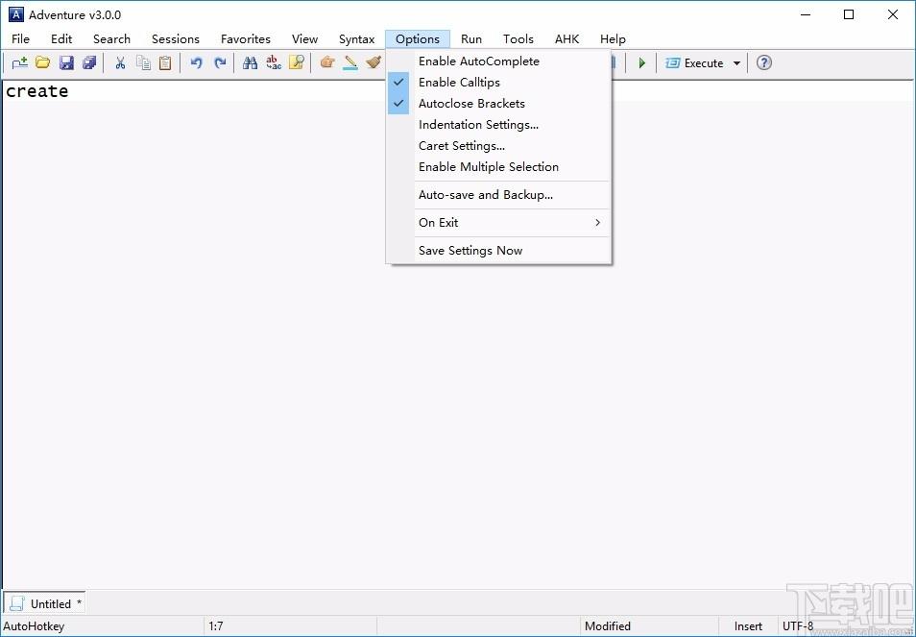Click the broom clear-marks icon

(374, 62)
